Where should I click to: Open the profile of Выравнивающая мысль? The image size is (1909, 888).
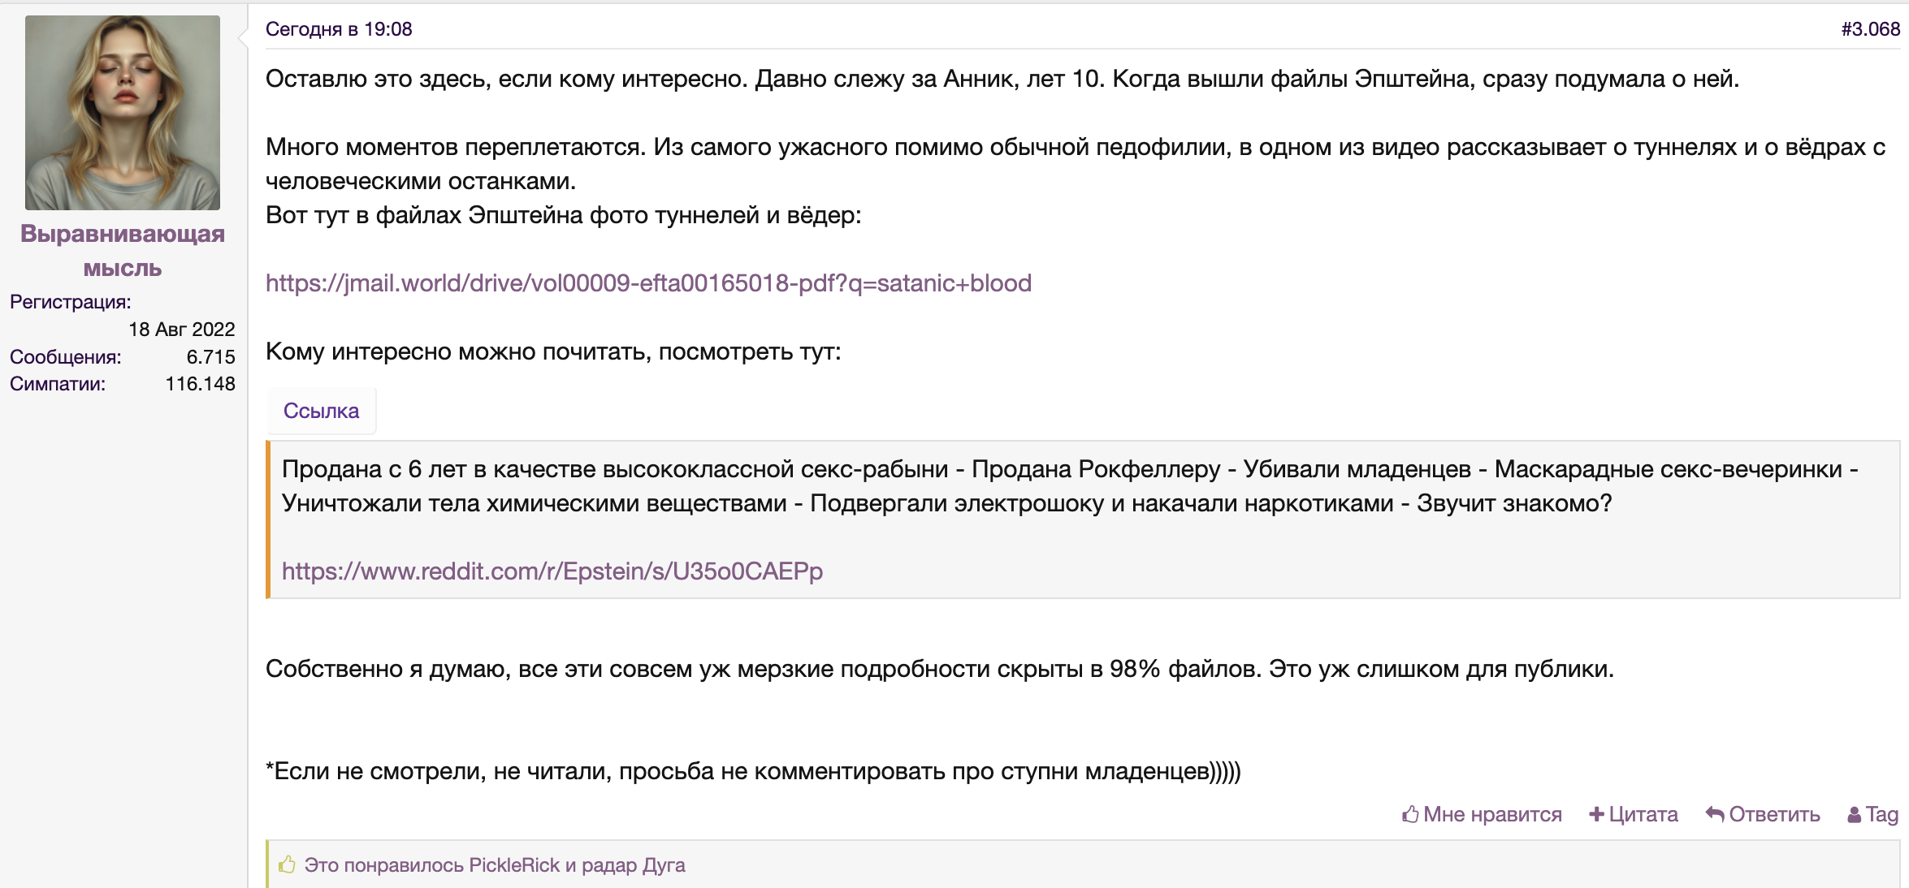(x=123, y=250)
